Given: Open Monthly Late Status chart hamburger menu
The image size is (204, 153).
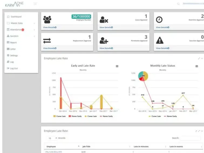Looking at the screenshot, I should (196, 66).
